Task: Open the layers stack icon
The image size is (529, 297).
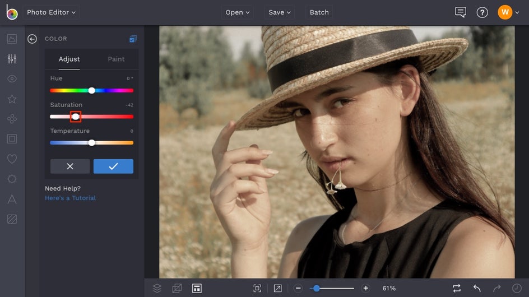Action: pos(157,288)
